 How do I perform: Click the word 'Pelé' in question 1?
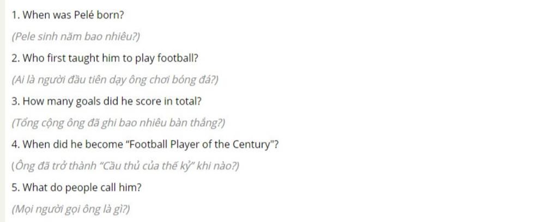click(x=84, y=15)
